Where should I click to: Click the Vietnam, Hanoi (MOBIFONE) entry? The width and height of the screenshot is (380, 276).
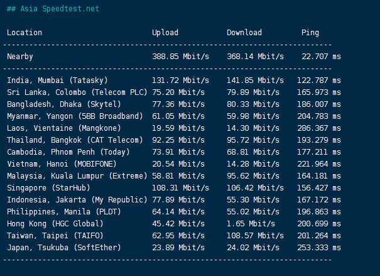coord(62,164)
